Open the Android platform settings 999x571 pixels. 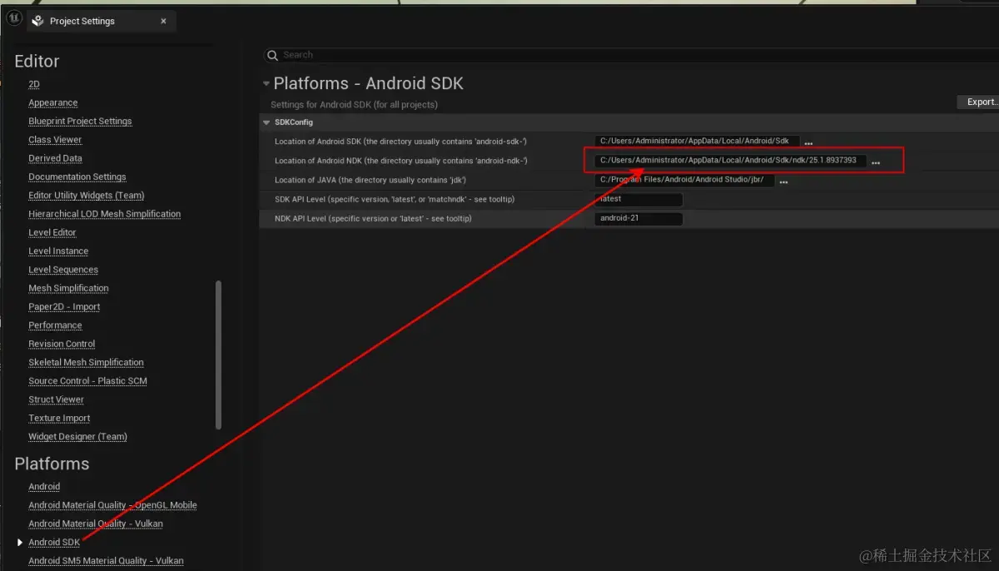pos(44,487)
